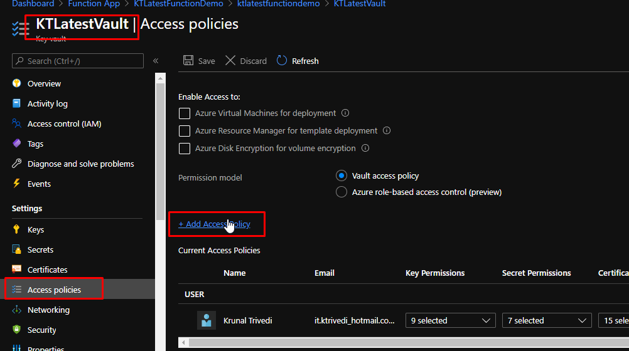Viewport: 629px width, 351px height.
Task: Click the Name column header
Action: coord(235,273)
